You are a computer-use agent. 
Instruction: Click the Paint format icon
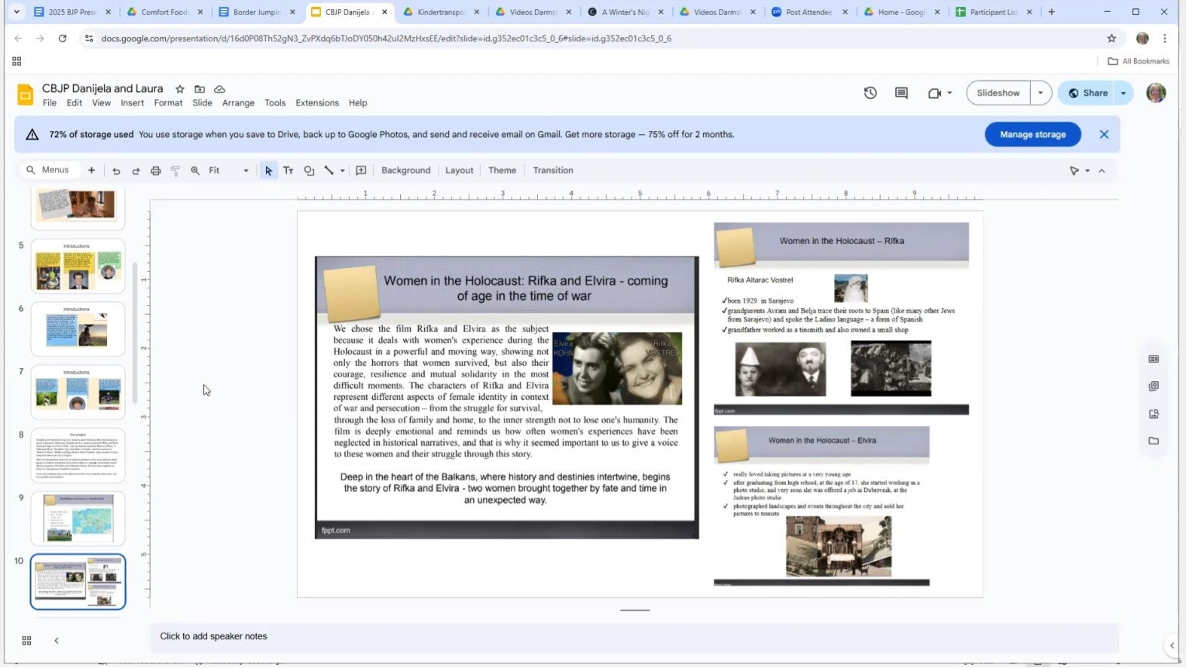(175, 171)
